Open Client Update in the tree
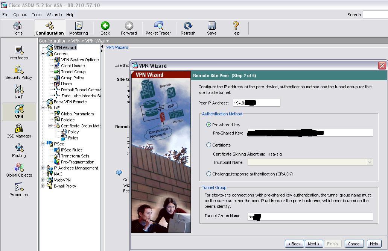 coord(73,66)
